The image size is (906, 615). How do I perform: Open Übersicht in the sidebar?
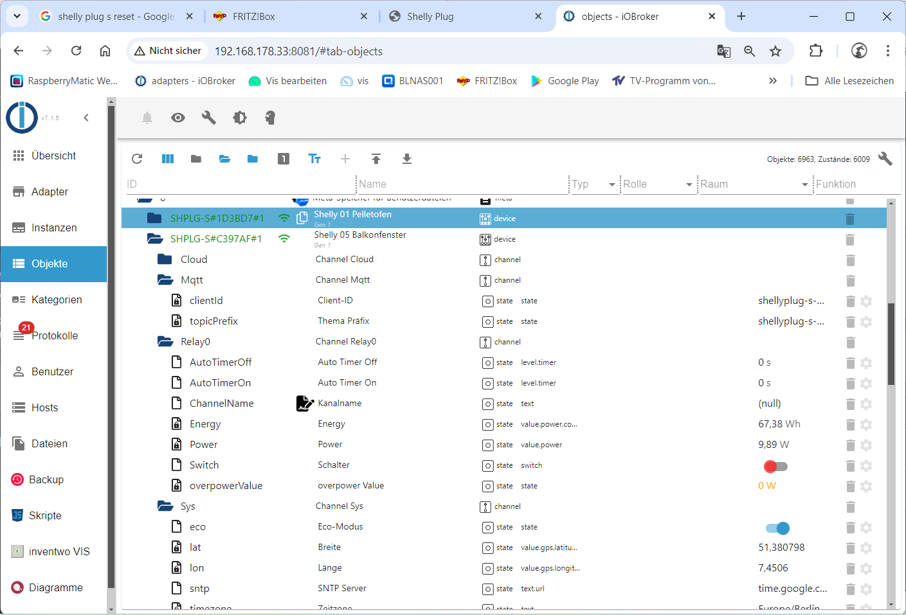pos(54,156)
